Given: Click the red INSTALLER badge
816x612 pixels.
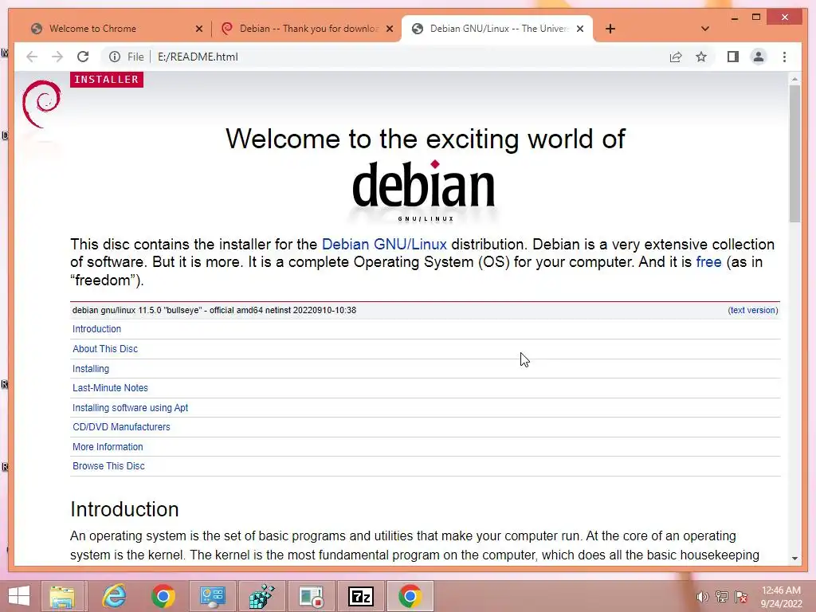Looking at the screenshot, I should tap(107, 80).
